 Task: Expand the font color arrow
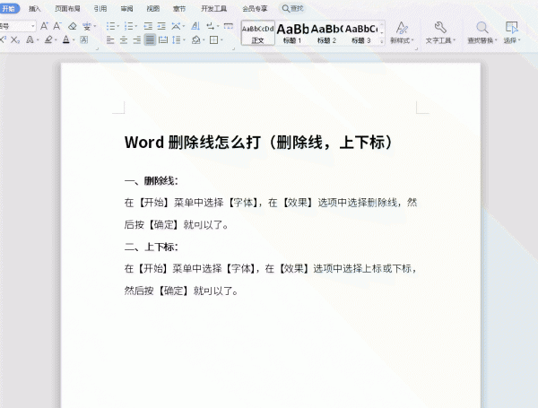pyautogui.click(x=74, y=40)
